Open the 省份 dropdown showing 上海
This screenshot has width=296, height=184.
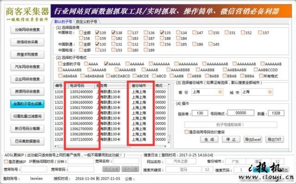207,92
